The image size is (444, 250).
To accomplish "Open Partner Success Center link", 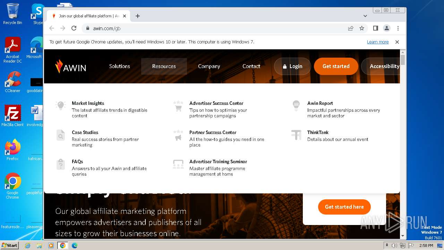I will (213, 132).
